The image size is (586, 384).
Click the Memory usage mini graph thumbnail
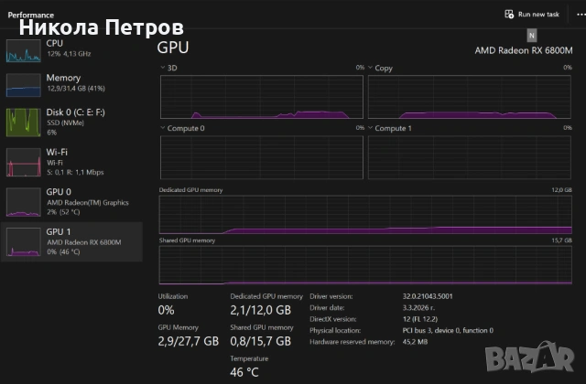click(23, 85)
